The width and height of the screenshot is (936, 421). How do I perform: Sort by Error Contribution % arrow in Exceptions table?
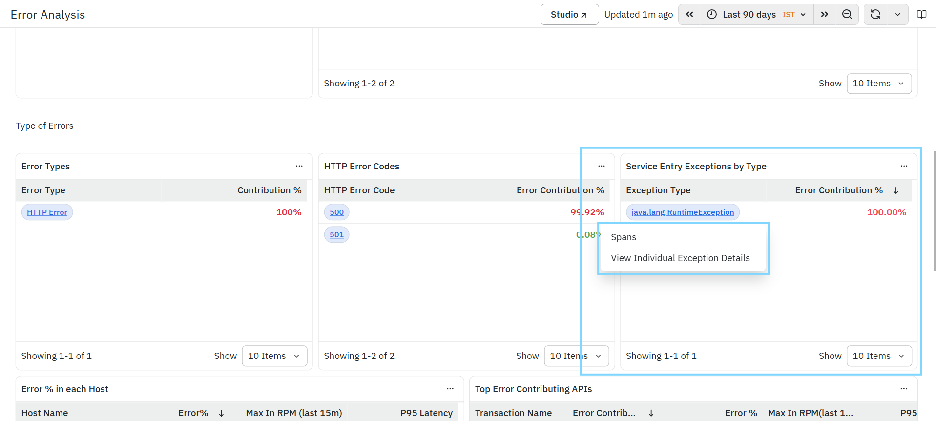896,190
